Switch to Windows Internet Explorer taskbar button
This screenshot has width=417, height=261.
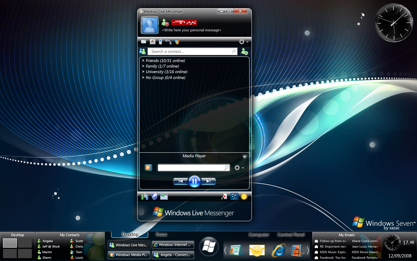173,245
